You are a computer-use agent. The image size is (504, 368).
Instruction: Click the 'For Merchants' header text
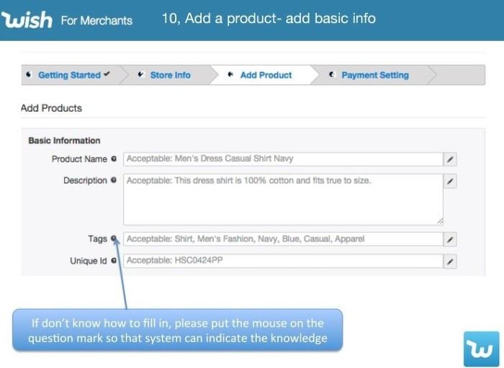coord(96,20)
